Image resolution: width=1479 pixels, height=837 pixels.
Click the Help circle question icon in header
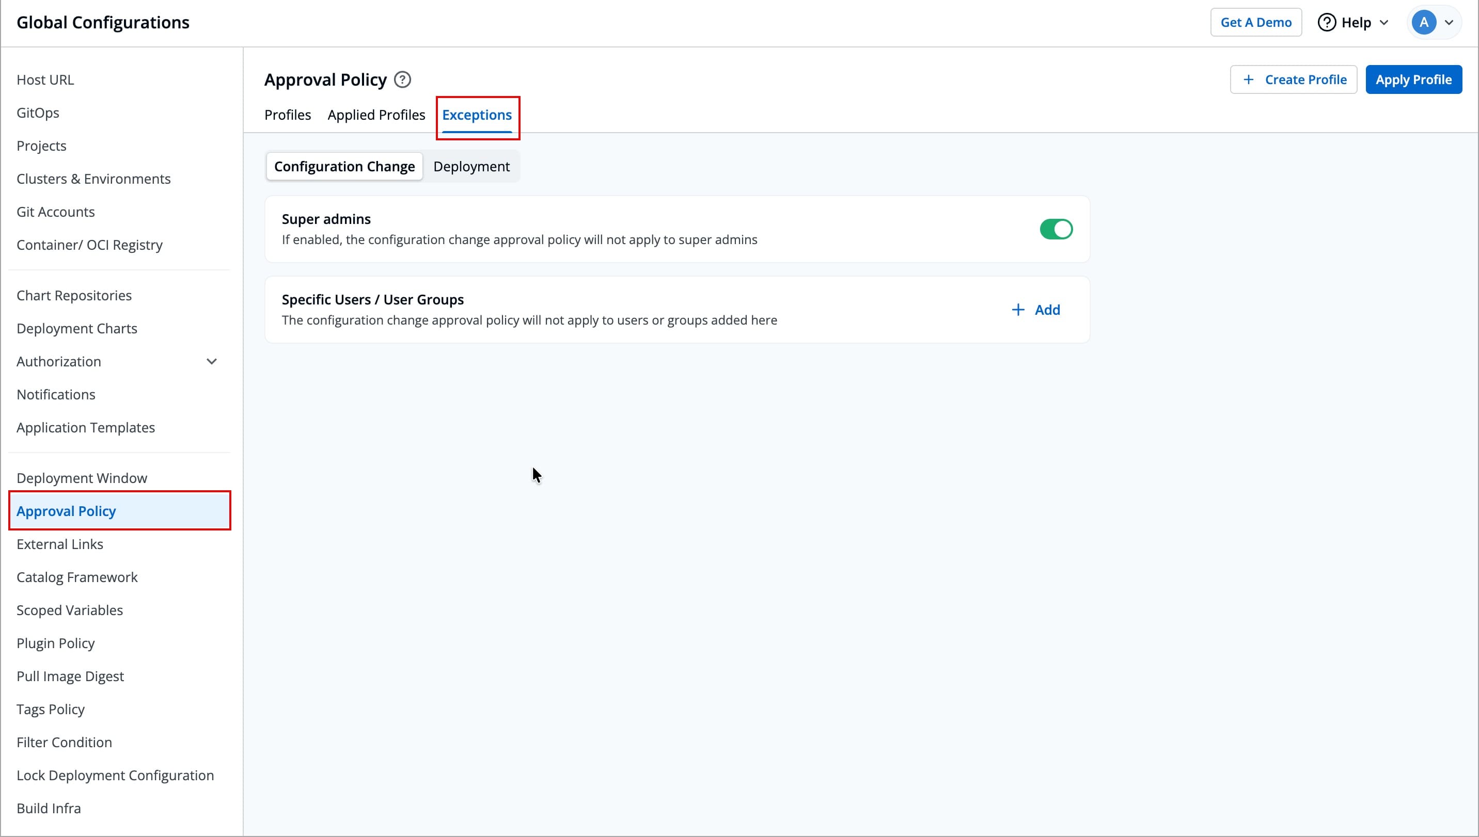click(x=1326, y=22)
